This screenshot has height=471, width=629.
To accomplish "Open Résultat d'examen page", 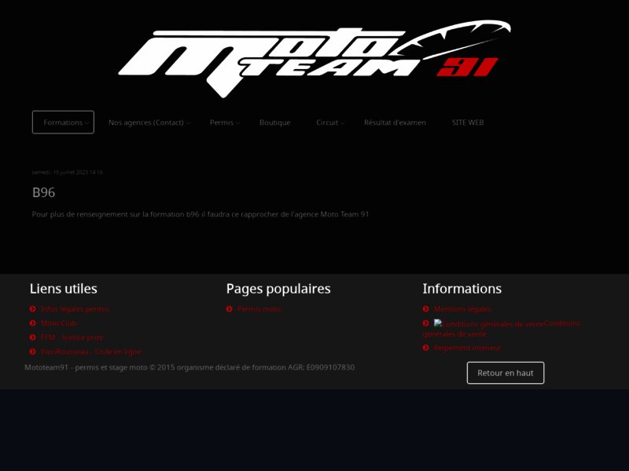I will pos(395,122).
